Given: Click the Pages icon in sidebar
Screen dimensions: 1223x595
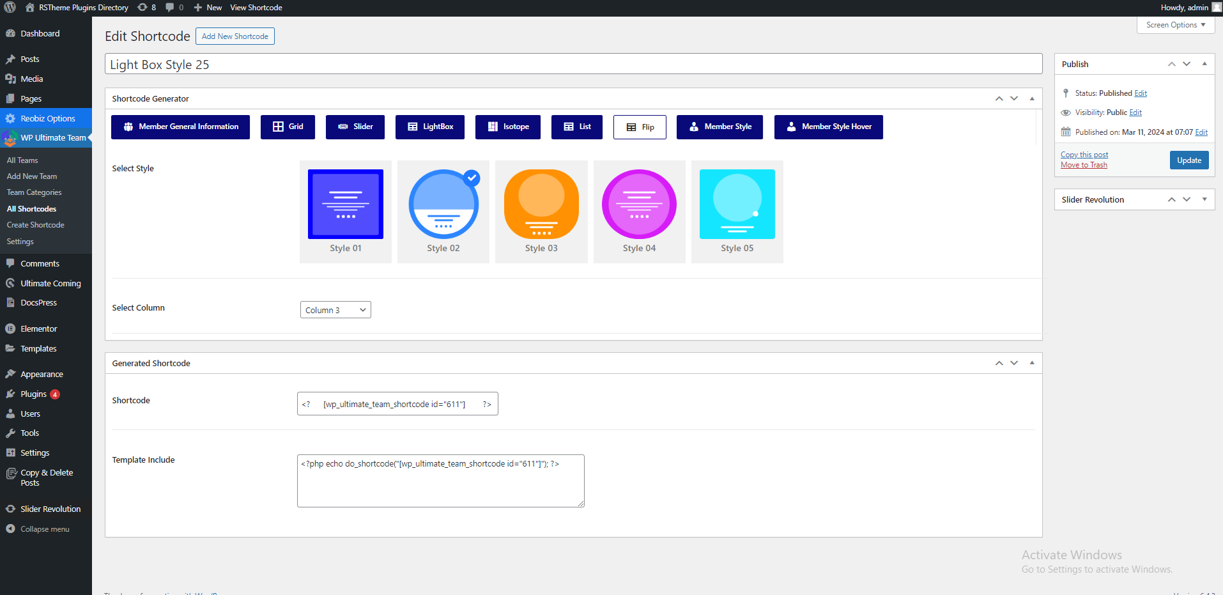Looking at the screenshot, I should click(x=10, y=98).
